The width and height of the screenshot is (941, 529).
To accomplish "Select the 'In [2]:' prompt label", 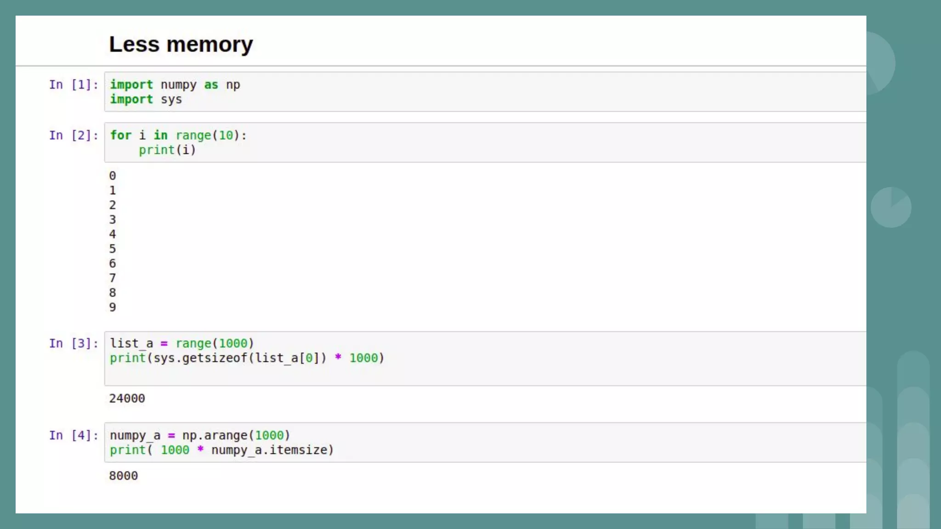I will [x=74, y=135].
